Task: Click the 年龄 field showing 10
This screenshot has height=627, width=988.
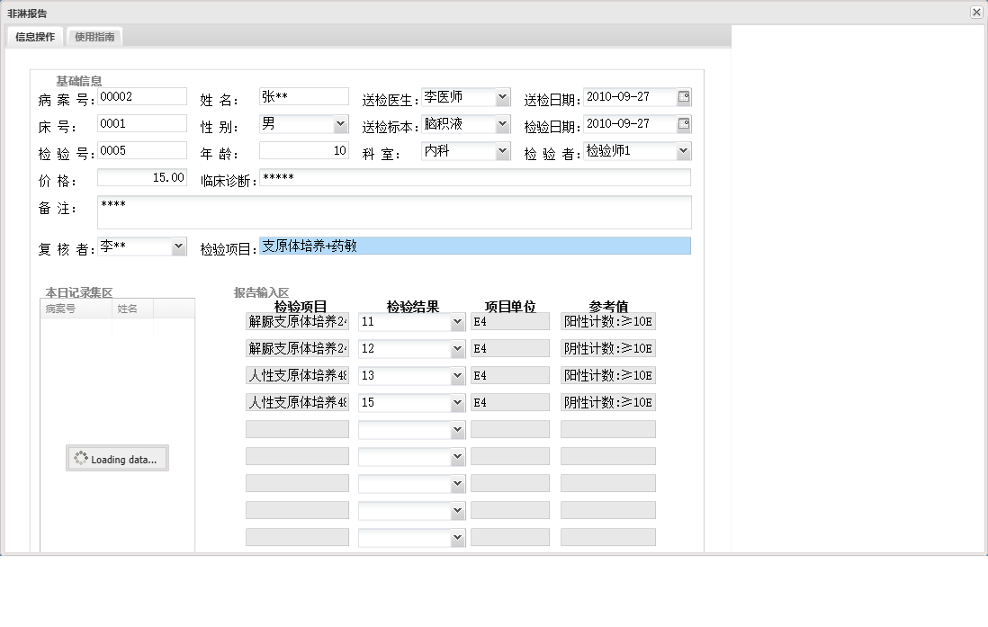Action: (x=304, y=150)
